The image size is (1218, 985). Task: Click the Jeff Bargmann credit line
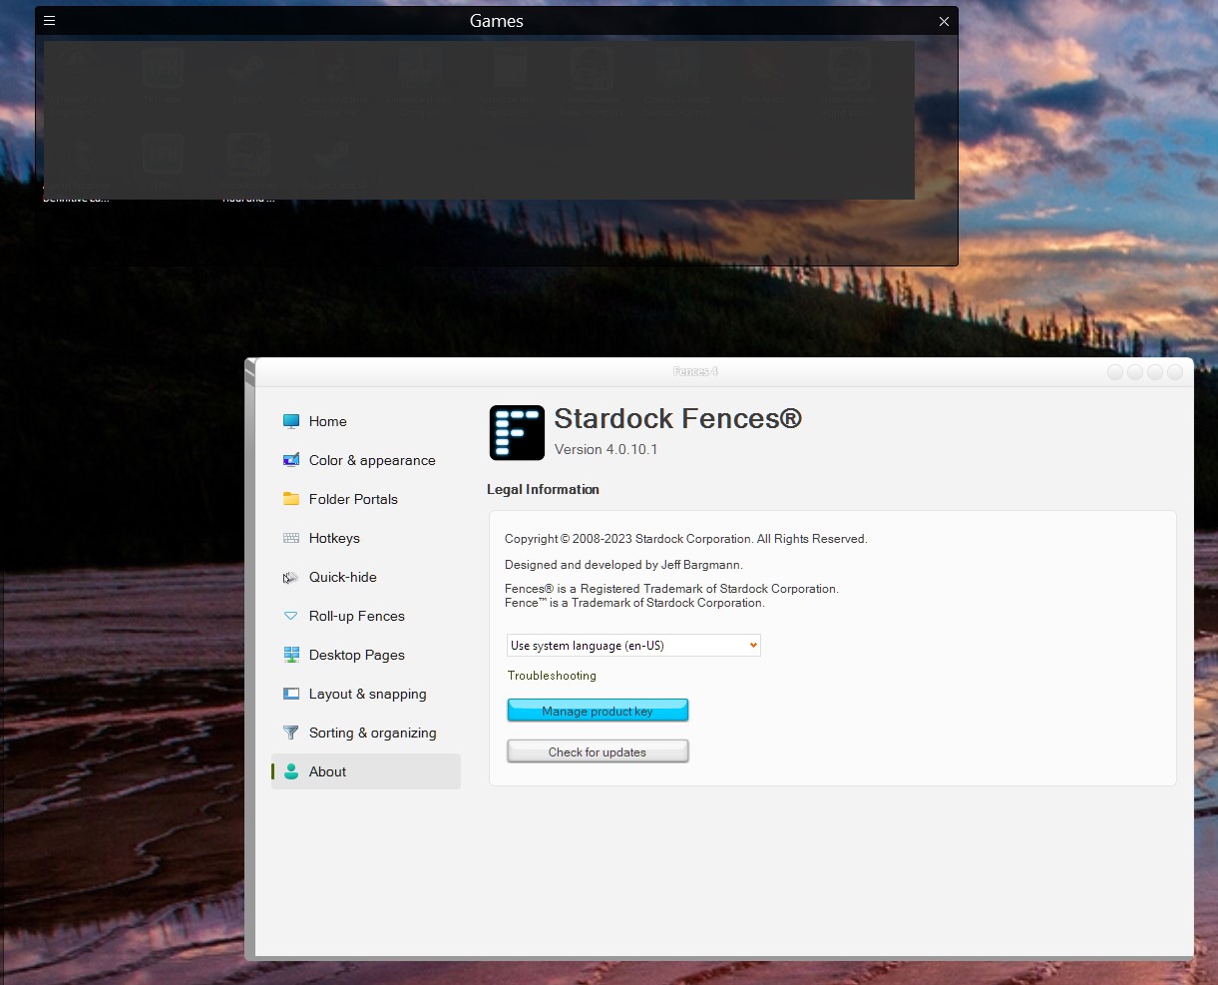click(623, 565)
